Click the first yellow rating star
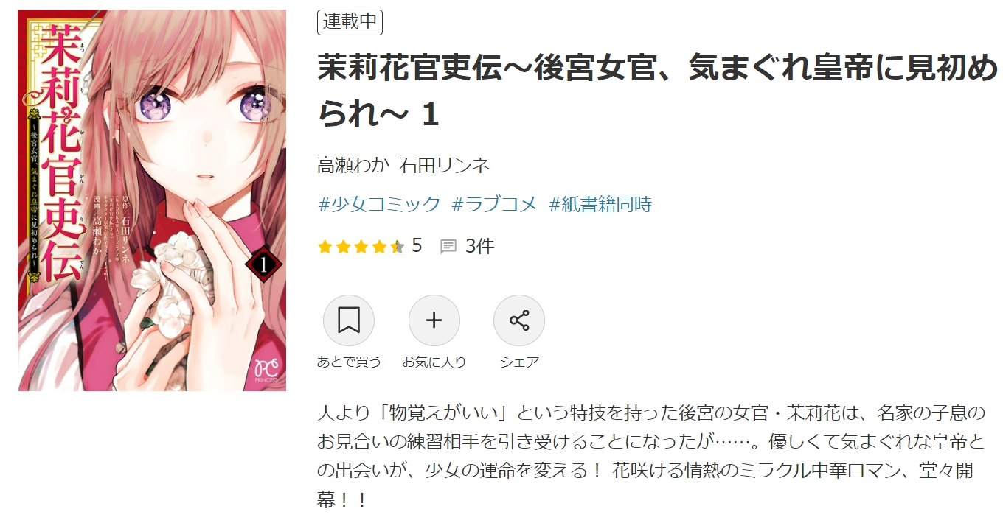The image size is (1003, 523). tap(325, 247)
